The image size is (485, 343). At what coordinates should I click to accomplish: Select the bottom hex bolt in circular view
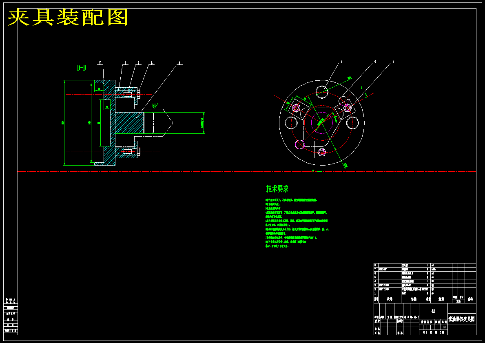pos(322,152)
